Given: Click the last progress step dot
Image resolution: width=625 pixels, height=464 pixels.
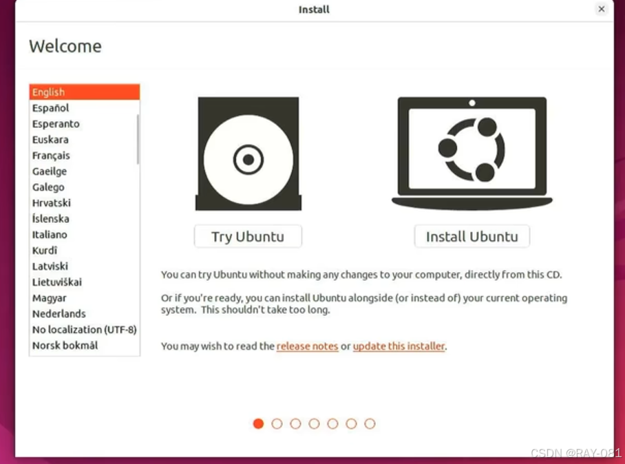Looking at the screenshot, I should (370, 424).
